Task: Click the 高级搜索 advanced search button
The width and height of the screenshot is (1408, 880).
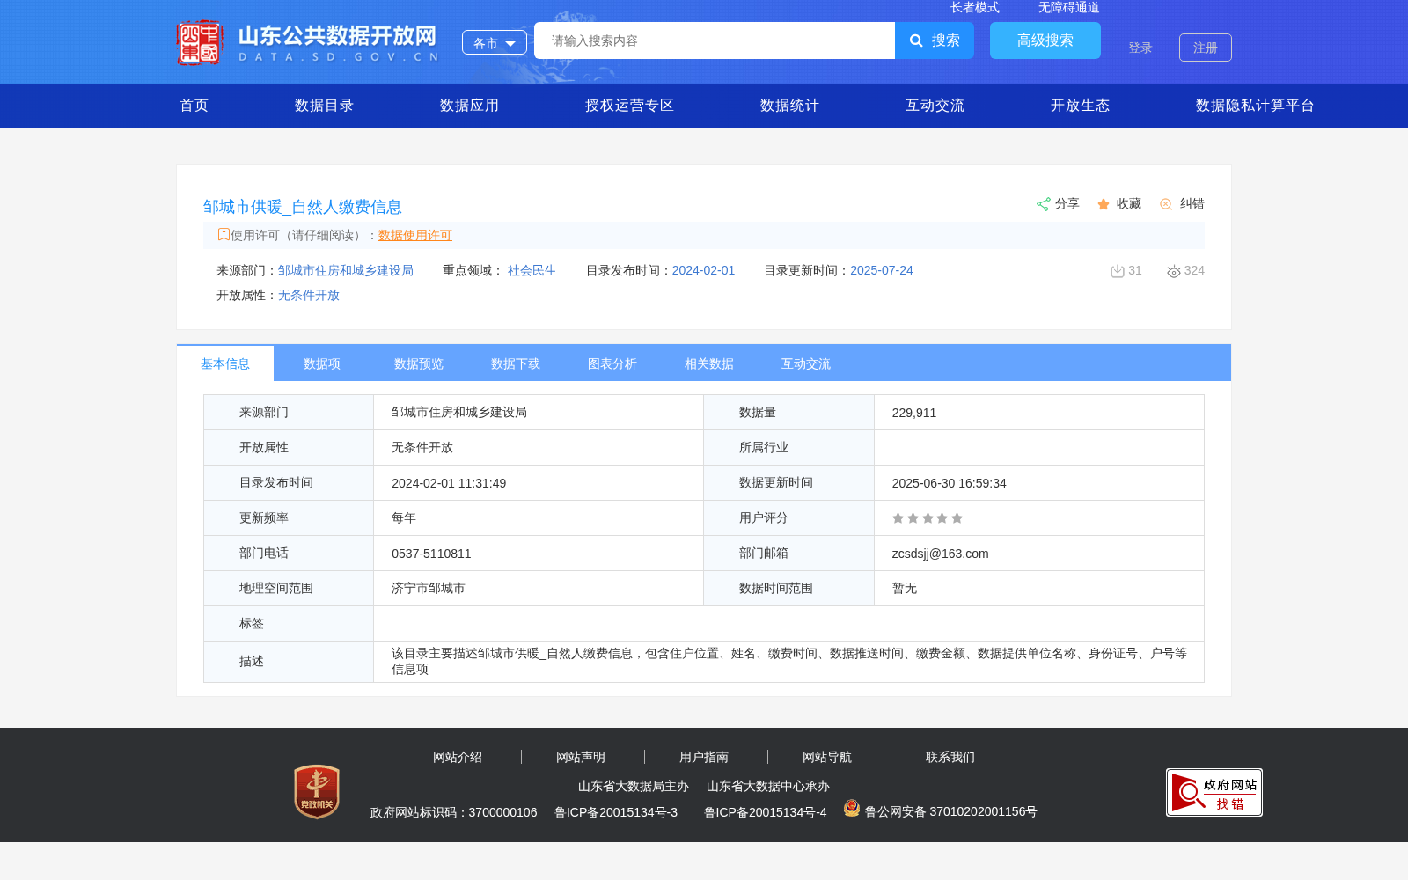Action: click(1045, 40)
